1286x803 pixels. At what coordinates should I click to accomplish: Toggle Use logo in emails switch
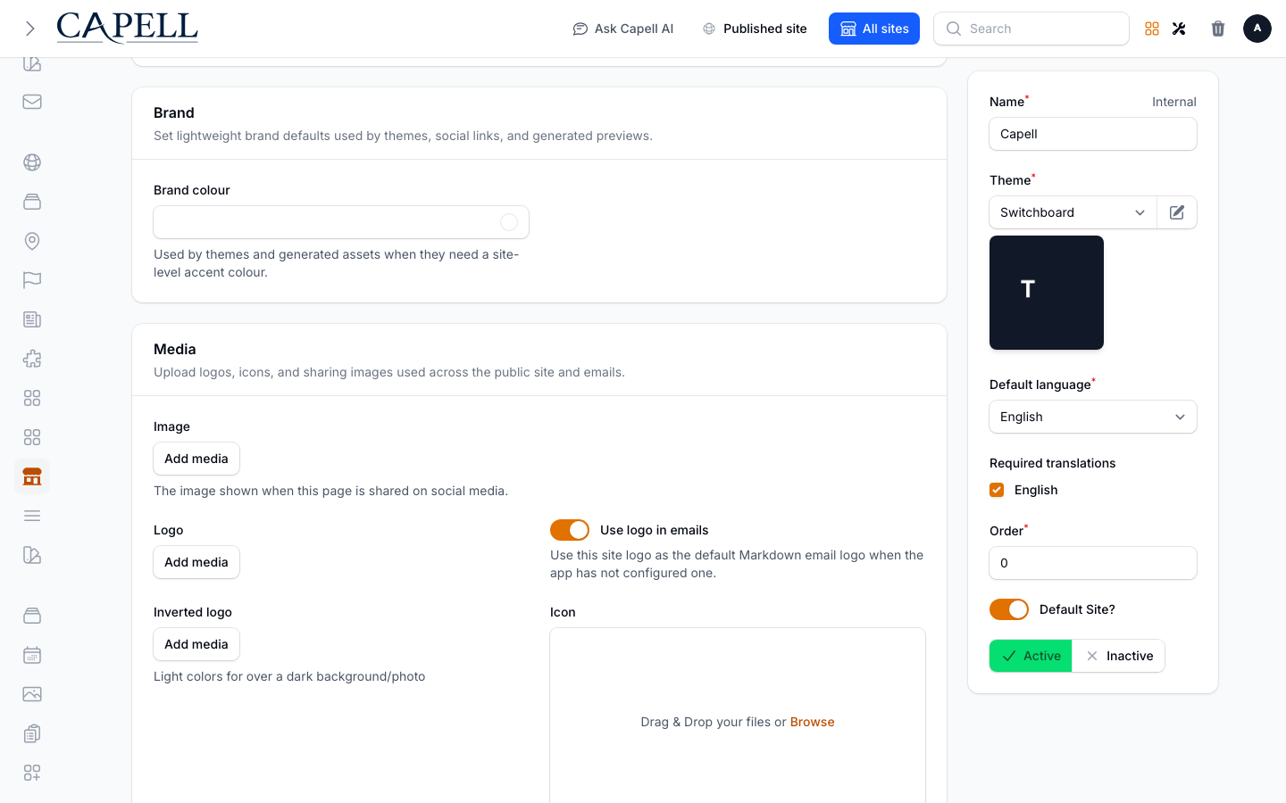pyautogui.click(x=570, y=530)
